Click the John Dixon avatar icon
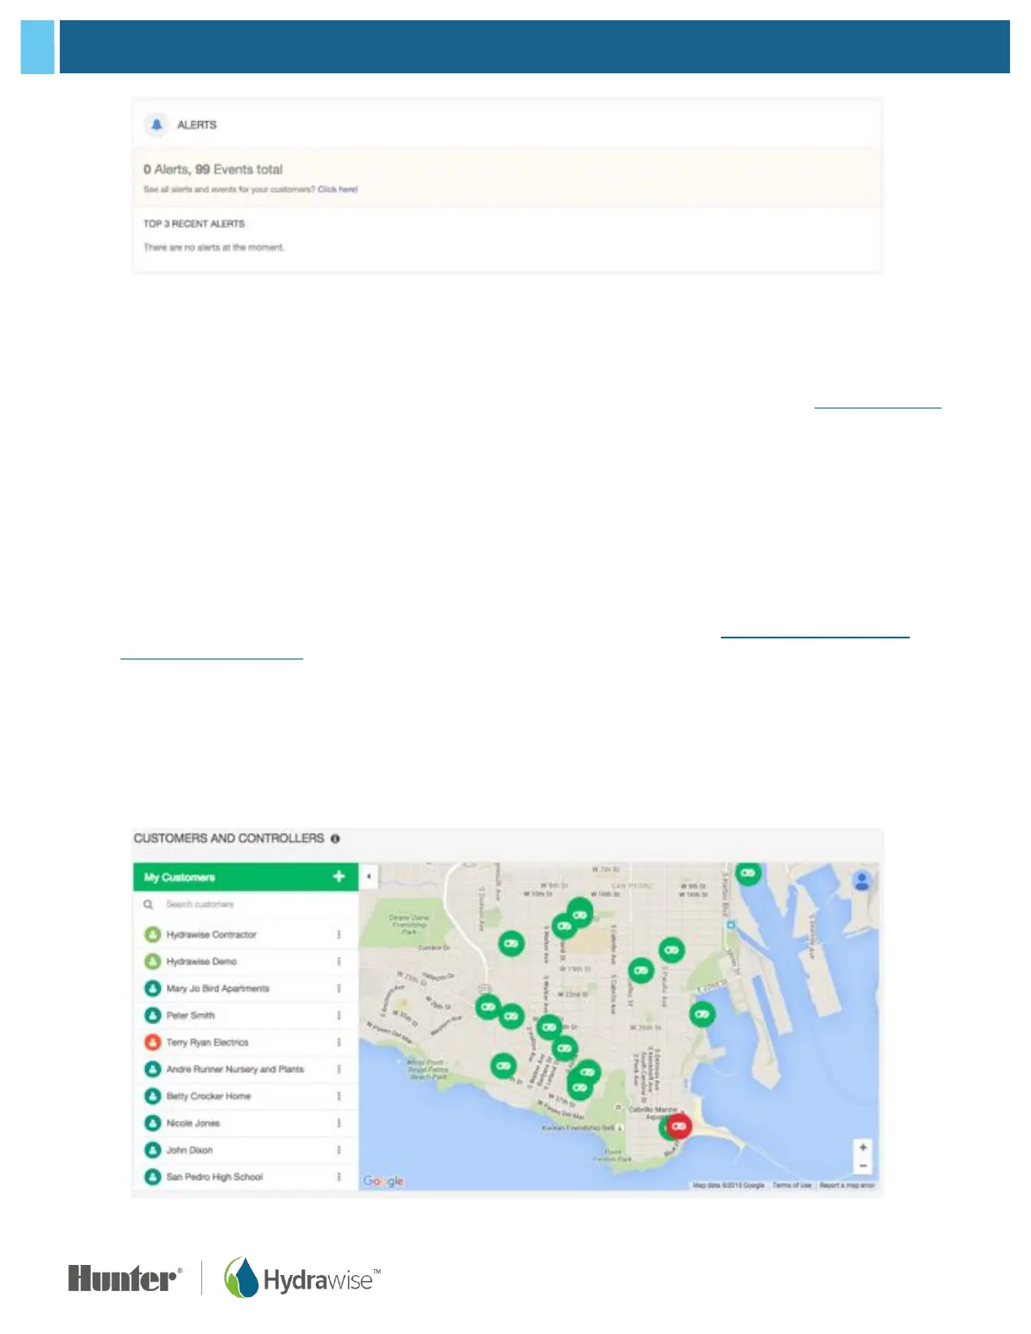1031x1334 pixels. click(152, 1150)
